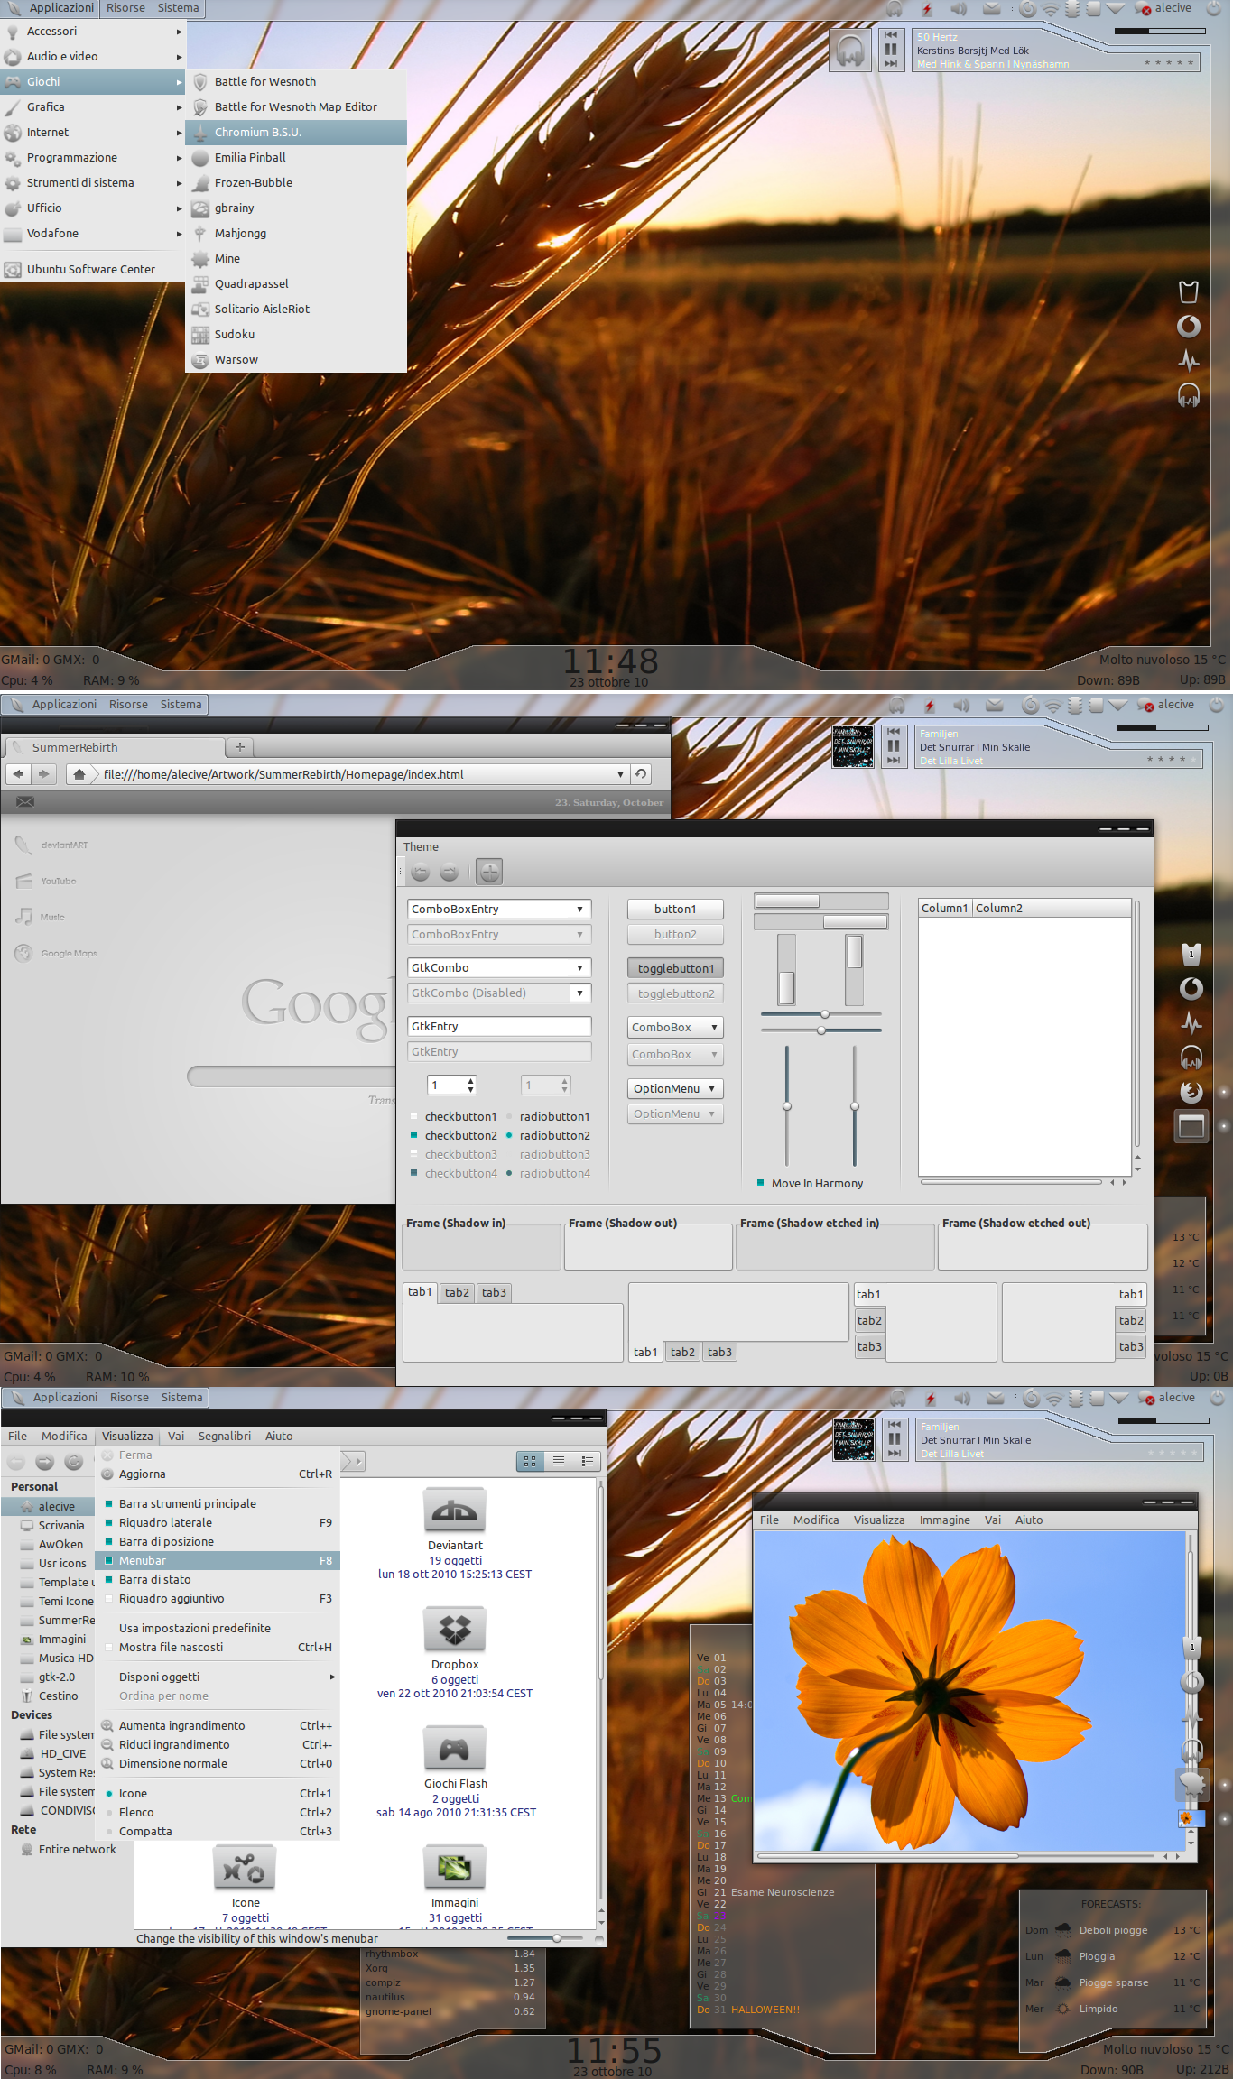
Task: Click the plus toolbar icon in Theme window
Action: tap(489, 872)
